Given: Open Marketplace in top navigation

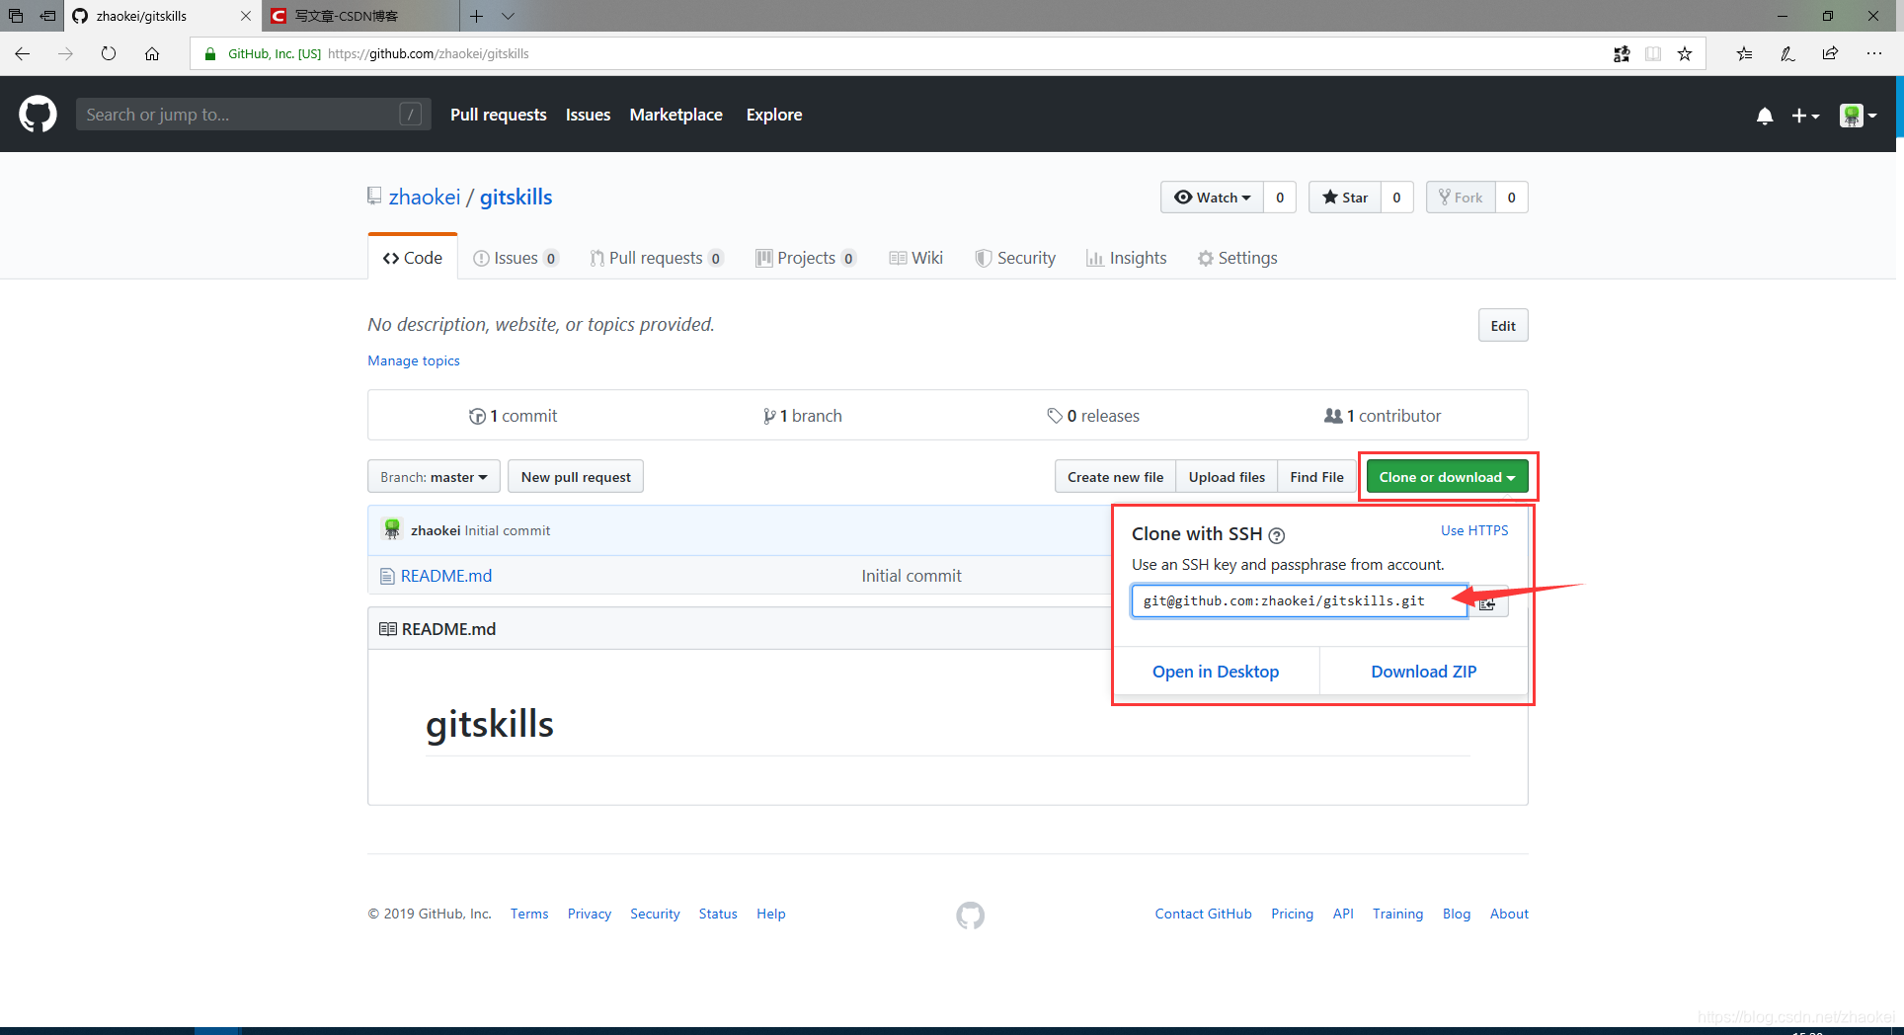Looking at the screenshot, I should (675, 115).
